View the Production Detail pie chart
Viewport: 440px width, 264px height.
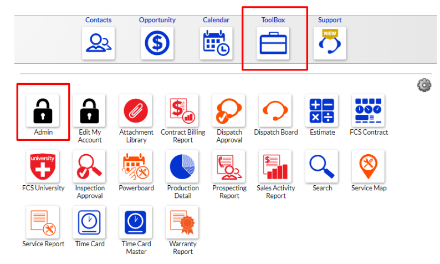pos(182,166)
